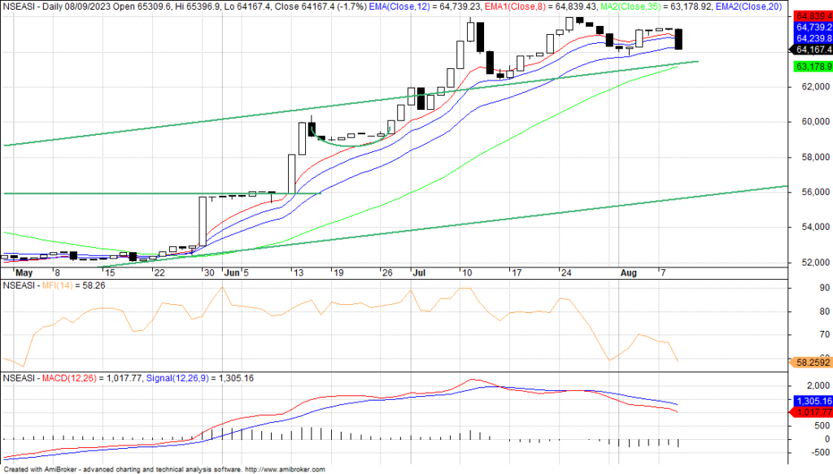Click the May date axis marker
This screenshot has width=833, height=474.
(x=23, y=273)
